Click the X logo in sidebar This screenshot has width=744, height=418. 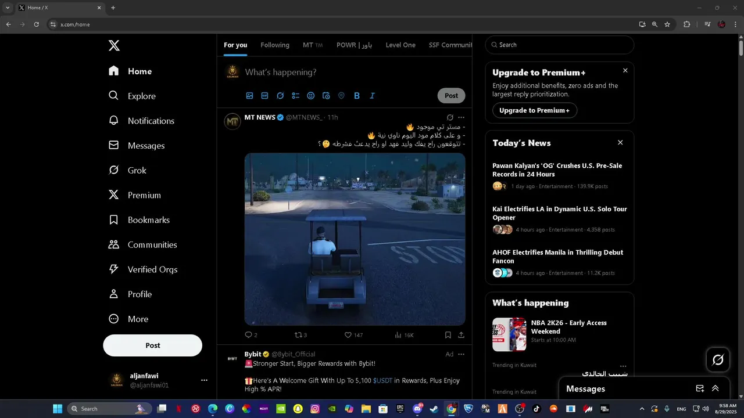114,46
